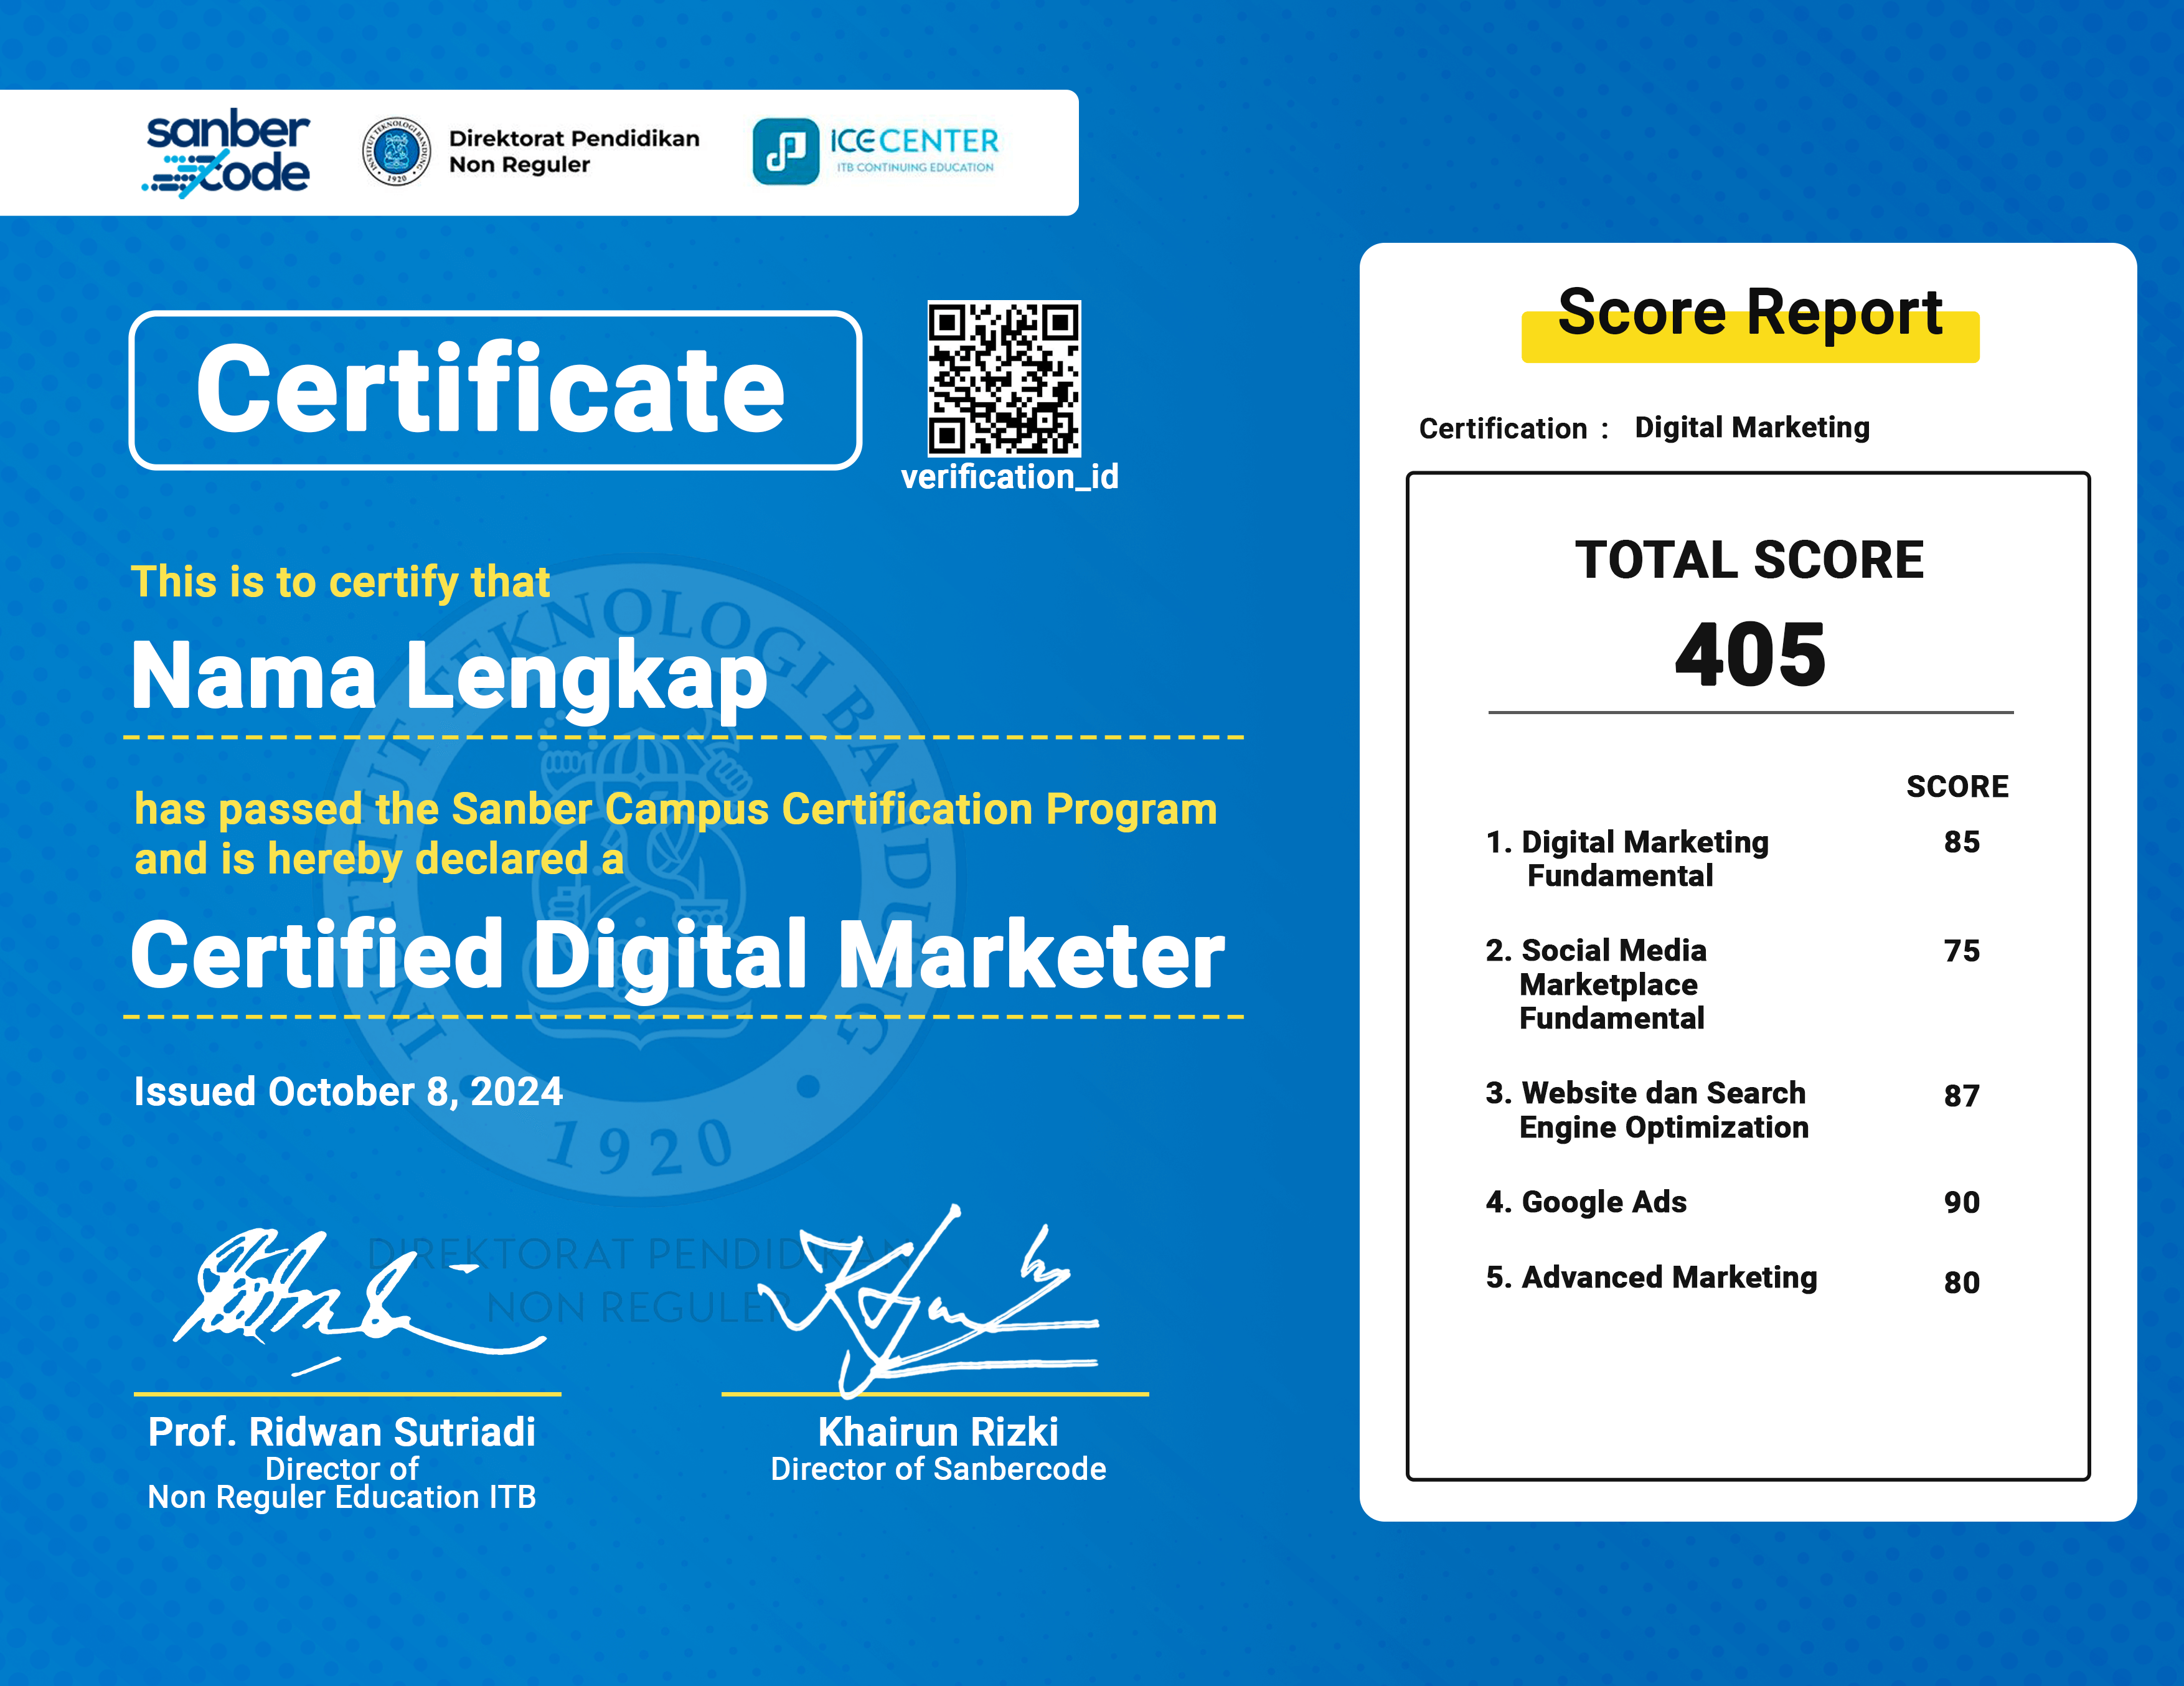The height and width of the screenshot is (1686, 2184).
Task: Click the 'verification_id' label
Action: (1009, 478)
